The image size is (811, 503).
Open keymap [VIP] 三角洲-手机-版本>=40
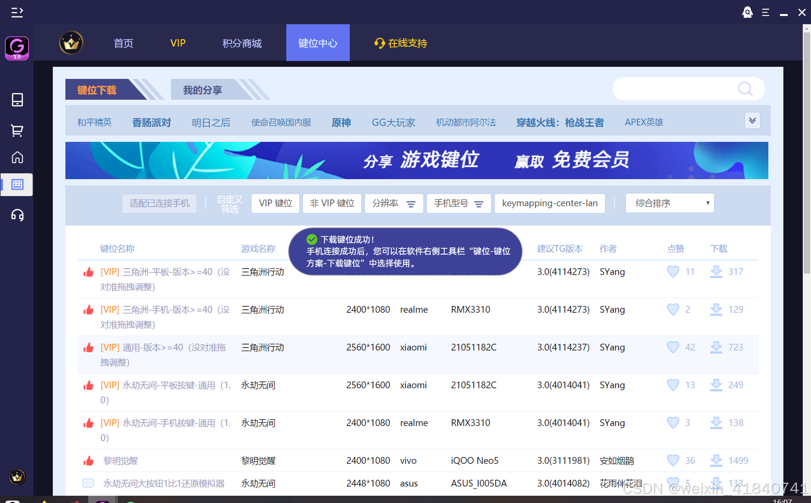point(165,317)
